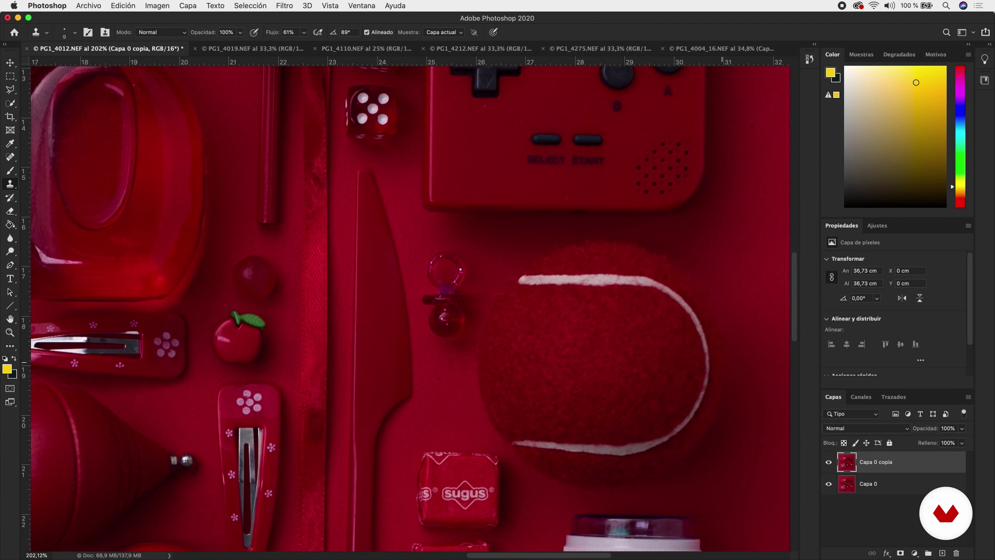Add a layer mask
This screenshot has width=995, height=560.
click(x=900, y=554)
